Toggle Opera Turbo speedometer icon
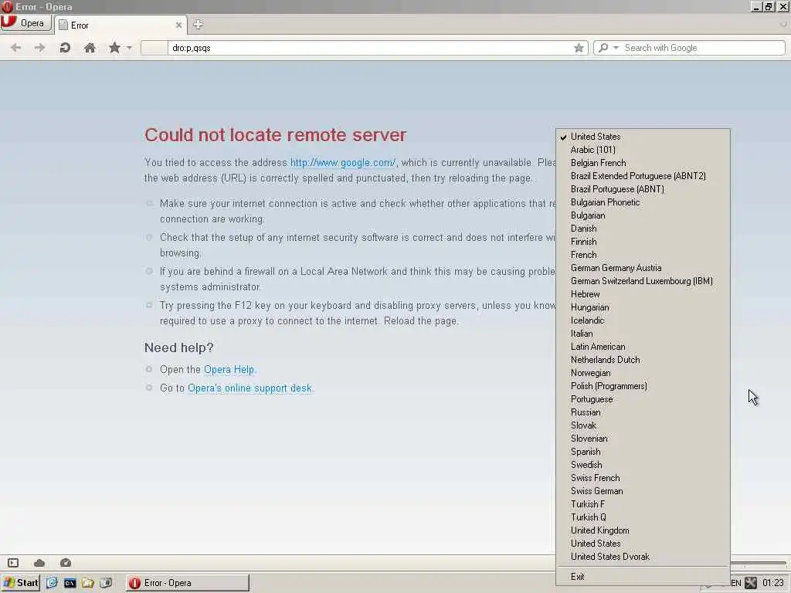 click(x=66, y=563)
